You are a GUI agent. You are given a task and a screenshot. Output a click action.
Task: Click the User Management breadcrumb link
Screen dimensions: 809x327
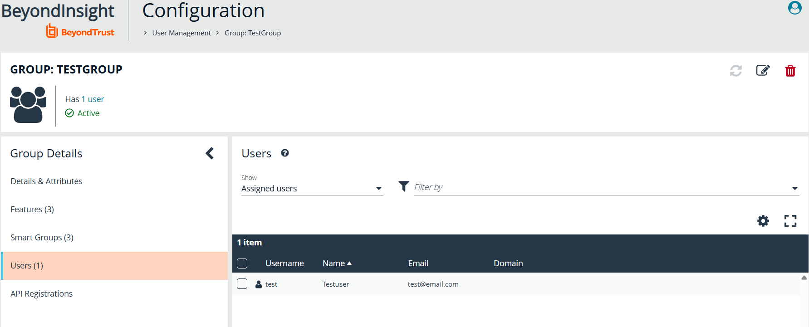(x=181, y=33)
